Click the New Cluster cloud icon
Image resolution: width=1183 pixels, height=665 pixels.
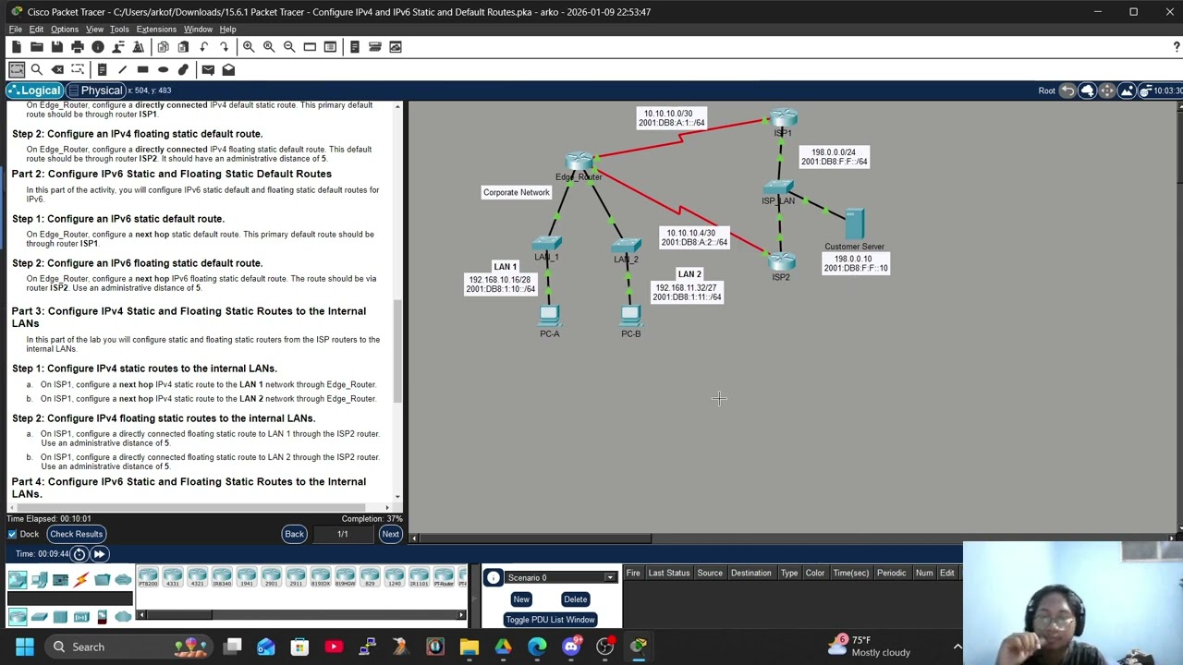(x=1087, y=91)
